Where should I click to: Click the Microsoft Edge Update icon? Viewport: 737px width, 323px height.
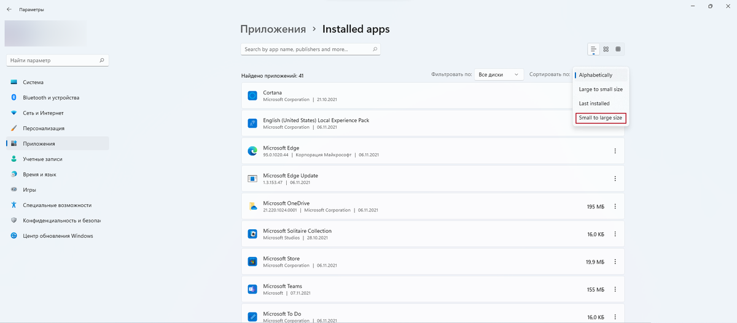coord(252,178)
